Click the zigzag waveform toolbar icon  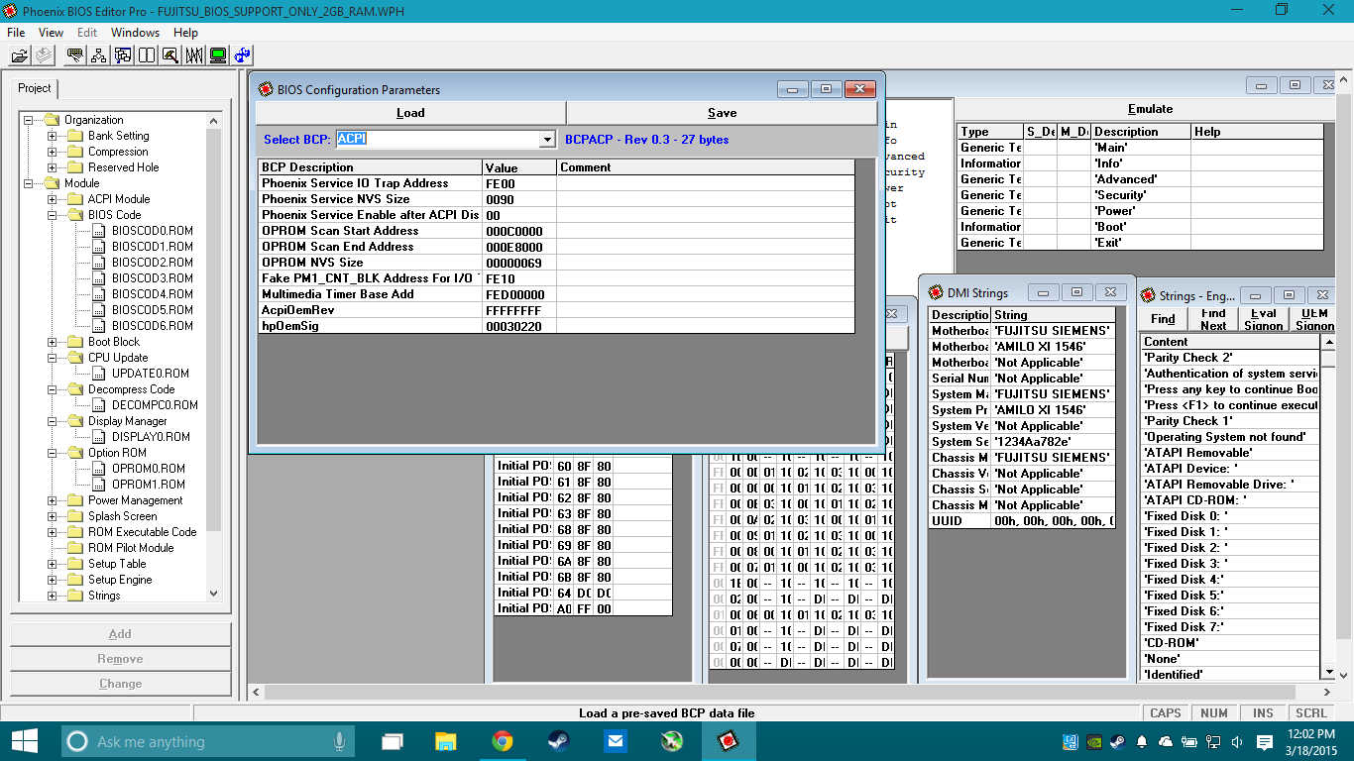tap(194, 55)
